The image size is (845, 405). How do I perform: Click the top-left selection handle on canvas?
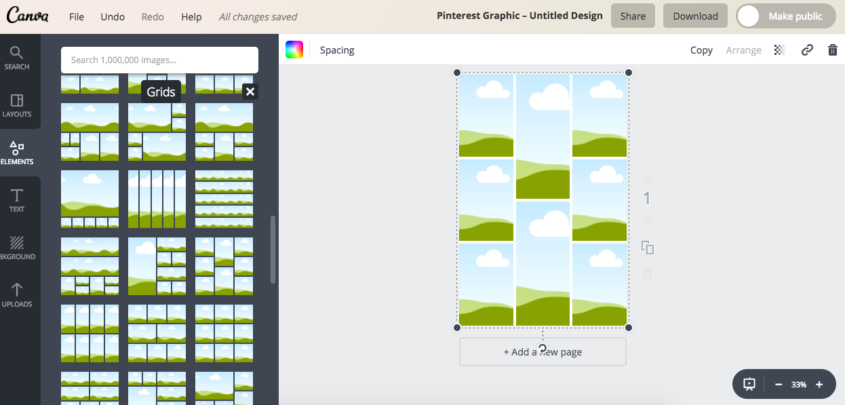pyautogui.click(x=457, y=73)
